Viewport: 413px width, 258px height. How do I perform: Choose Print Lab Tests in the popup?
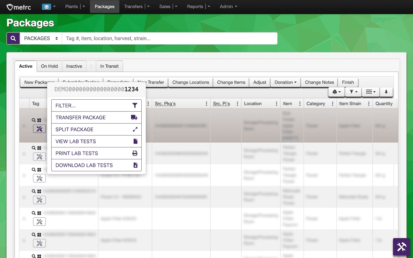[96, 153]
